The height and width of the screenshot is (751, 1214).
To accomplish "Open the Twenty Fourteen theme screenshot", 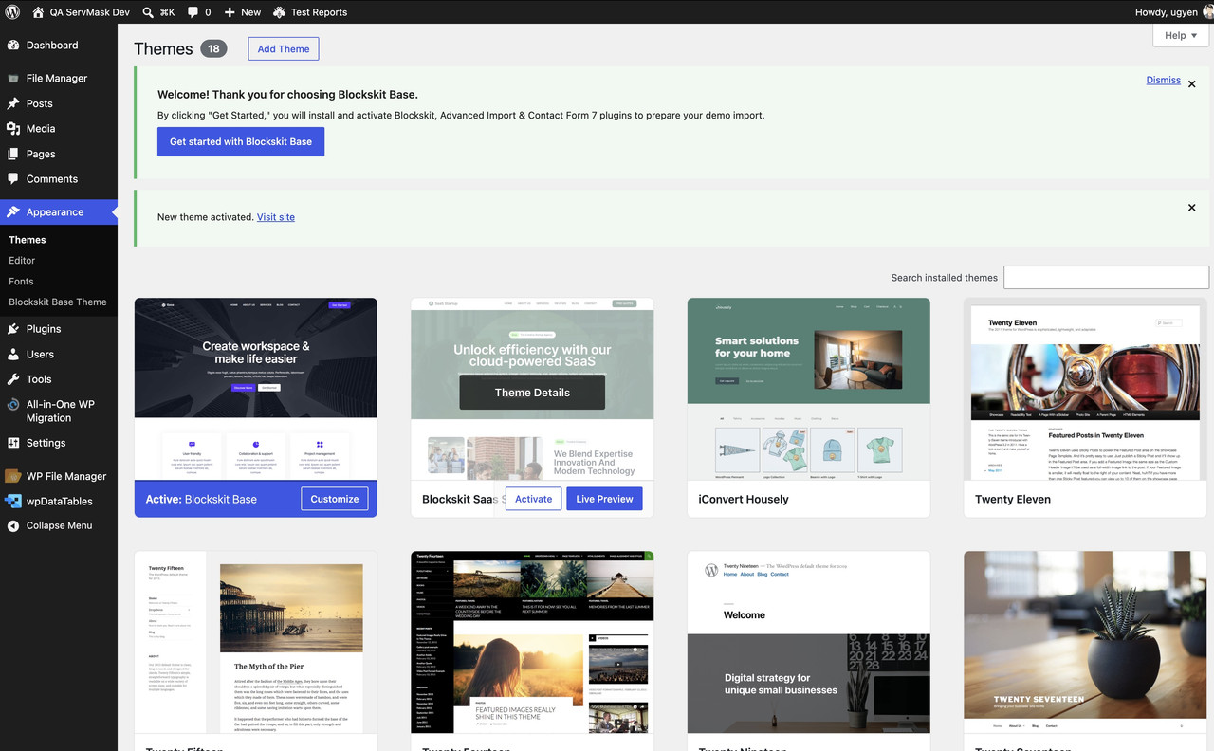I will pos(532,642).
